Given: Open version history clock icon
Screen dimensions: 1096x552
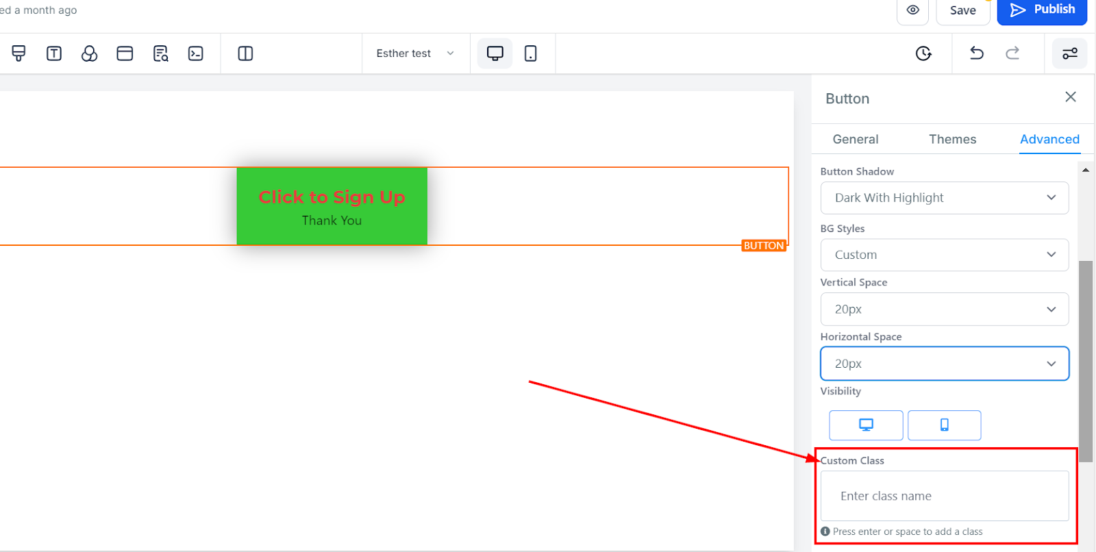Looking at the screenshot, I should [923, 53].
